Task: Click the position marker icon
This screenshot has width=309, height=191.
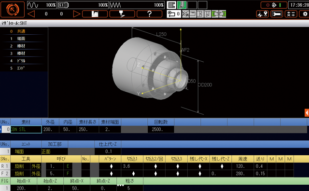Action: click(x=263, y=14)
